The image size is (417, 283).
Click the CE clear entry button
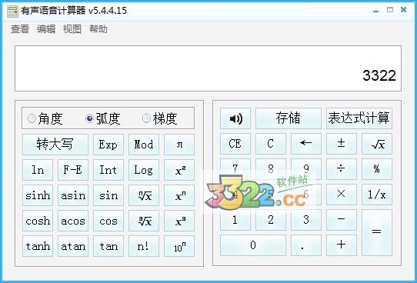[x=235, y=144]
